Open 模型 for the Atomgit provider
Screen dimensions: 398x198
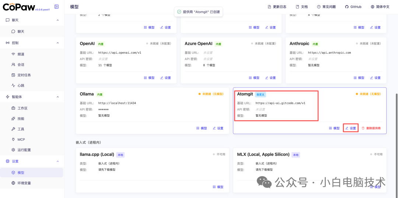point(334,128)
